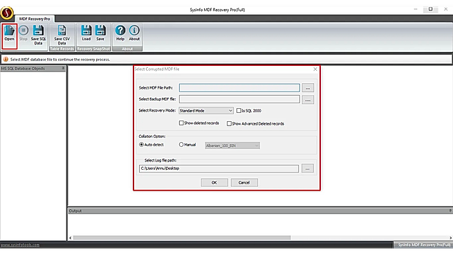
Task: Click the OK button in dialog
Action: (x=214, y=183)
